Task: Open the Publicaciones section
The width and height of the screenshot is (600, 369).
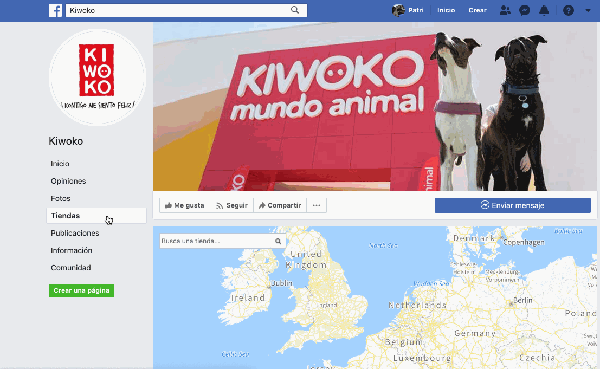Action: coord(75,233)
